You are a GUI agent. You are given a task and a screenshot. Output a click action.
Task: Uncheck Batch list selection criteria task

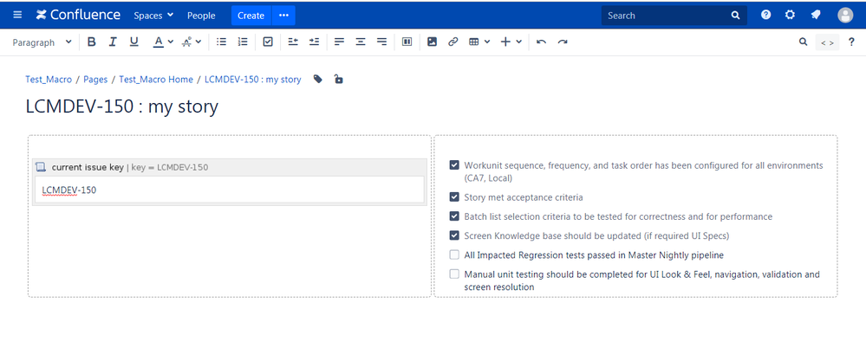[454, 216]
